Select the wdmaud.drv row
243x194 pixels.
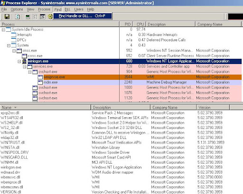pyautogui.click(x=115, y=172)
